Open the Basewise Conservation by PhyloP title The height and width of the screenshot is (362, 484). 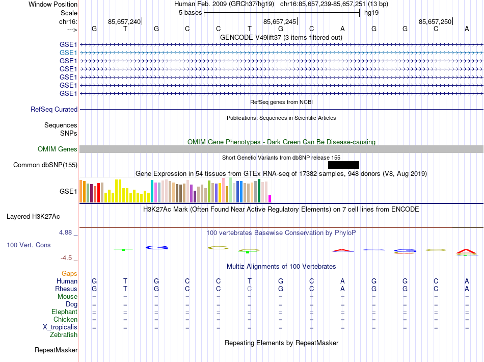[x=281, y=232]
